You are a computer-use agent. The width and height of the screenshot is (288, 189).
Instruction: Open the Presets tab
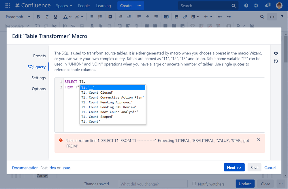(x=39, y=56)
